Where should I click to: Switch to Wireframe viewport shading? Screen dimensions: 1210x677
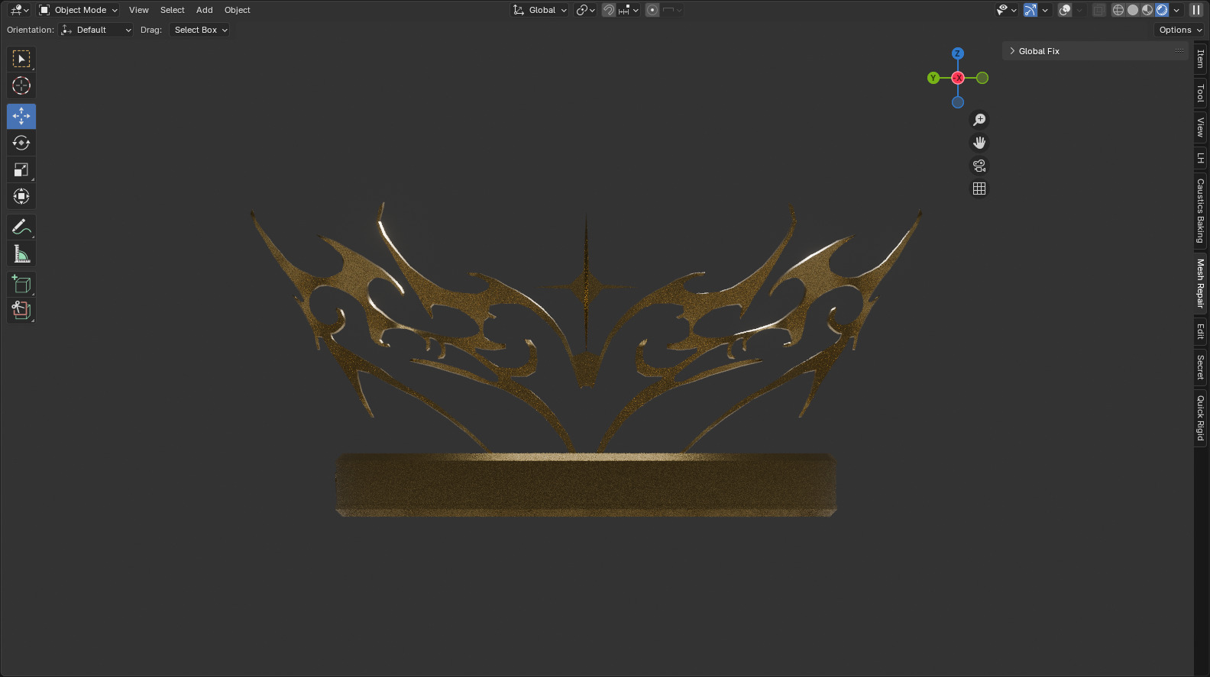(1118, 10)
